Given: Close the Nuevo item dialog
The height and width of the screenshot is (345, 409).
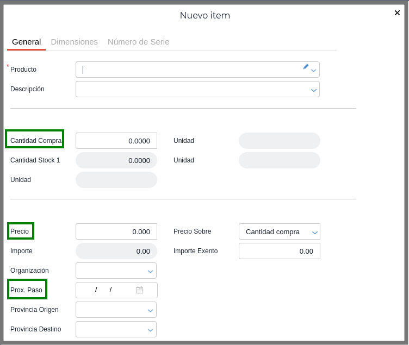Looking at the screenshot, I should pos(397,12).
